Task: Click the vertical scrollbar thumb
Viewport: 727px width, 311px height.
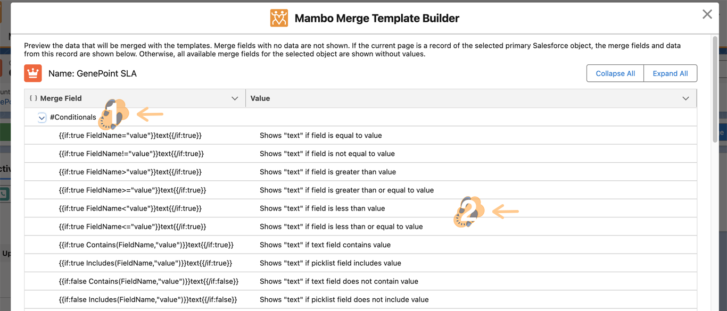Action: click(715, 88)
